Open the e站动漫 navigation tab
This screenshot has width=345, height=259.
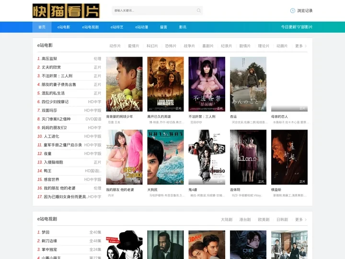click(x=142, y=27)
